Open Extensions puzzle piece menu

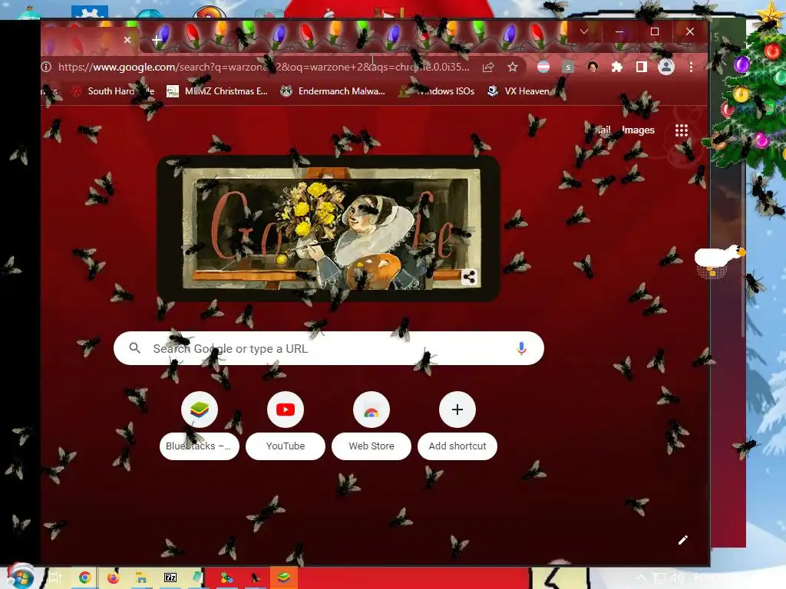(617, 67)
